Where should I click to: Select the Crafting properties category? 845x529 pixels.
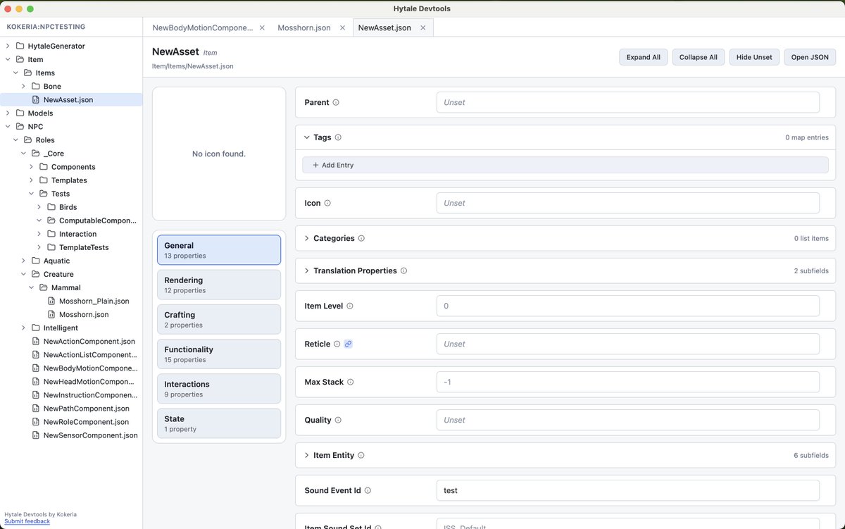[219, 319]
